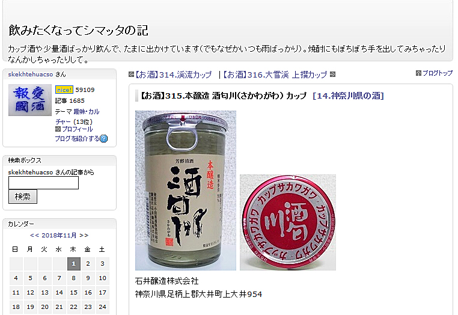Click the 2018年11月 calendar month link
The image size is (458, 315).
click(59, 235)
